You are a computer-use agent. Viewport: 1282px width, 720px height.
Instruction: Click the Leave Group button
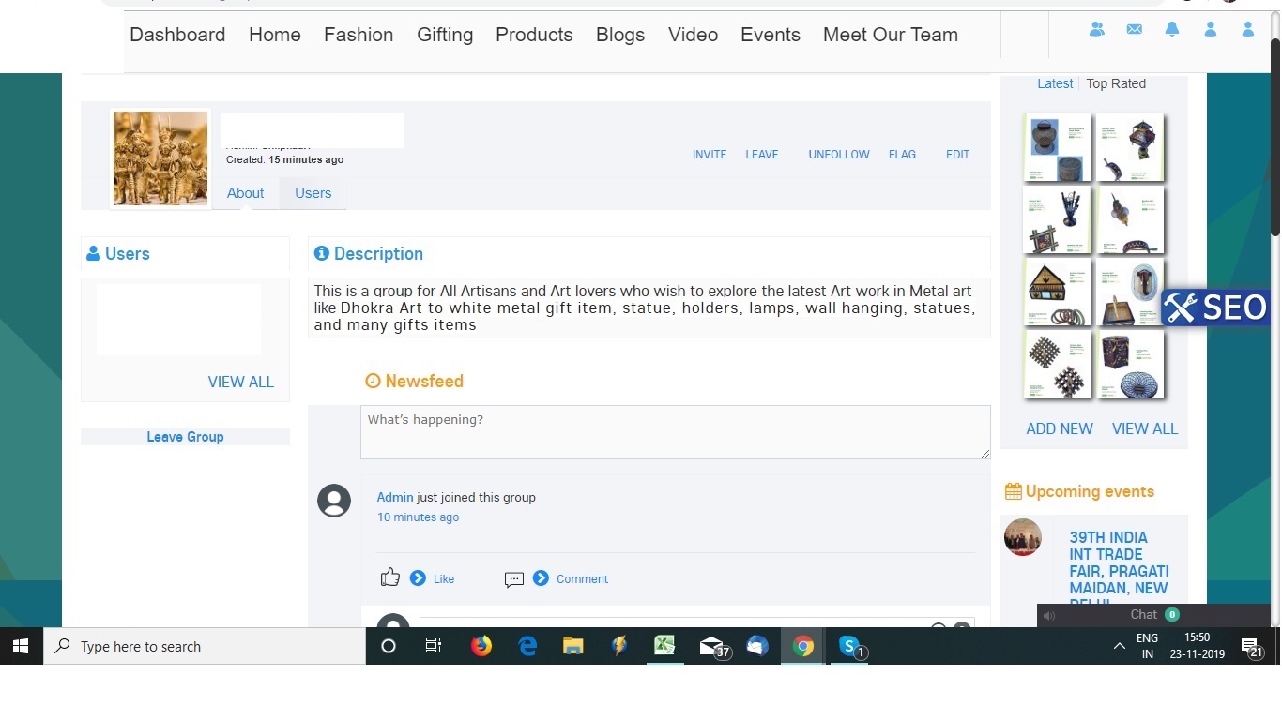click(185, 437)
